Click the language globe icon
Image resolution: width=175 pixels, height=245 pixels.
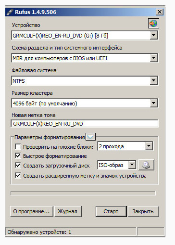[x=153, y=24]
